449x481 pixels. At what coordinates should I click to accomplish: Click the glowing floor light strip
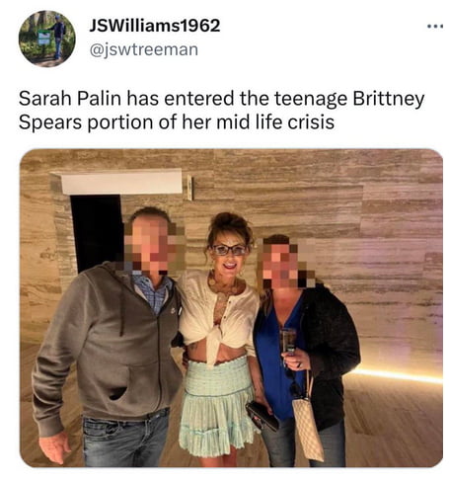(399, 376)
